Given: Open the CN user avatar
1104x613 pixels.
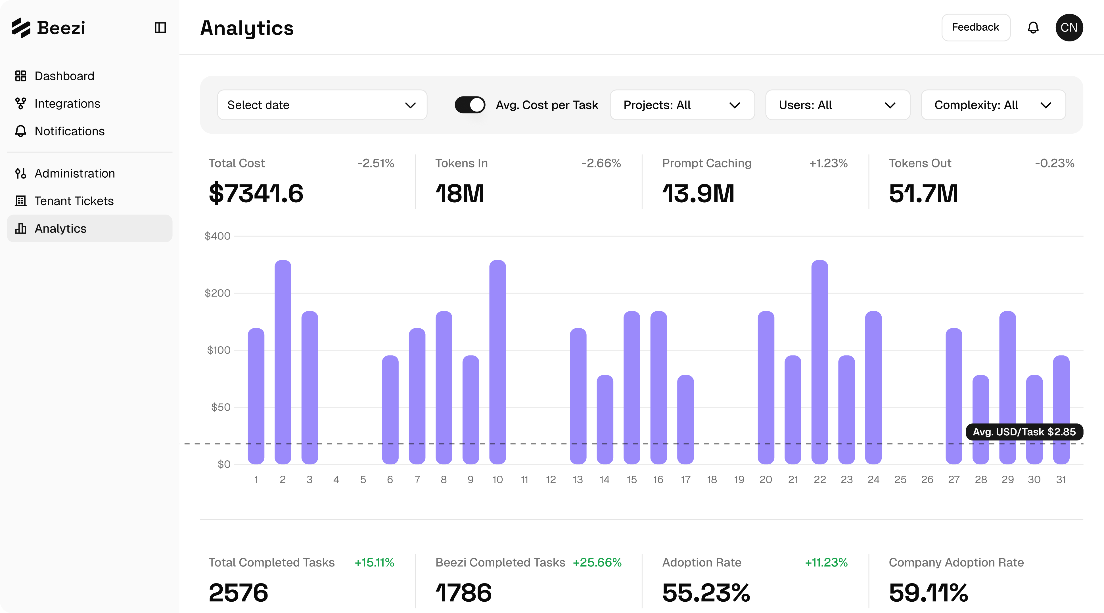Looking at the screenshot, I should tap(1069, 28).
